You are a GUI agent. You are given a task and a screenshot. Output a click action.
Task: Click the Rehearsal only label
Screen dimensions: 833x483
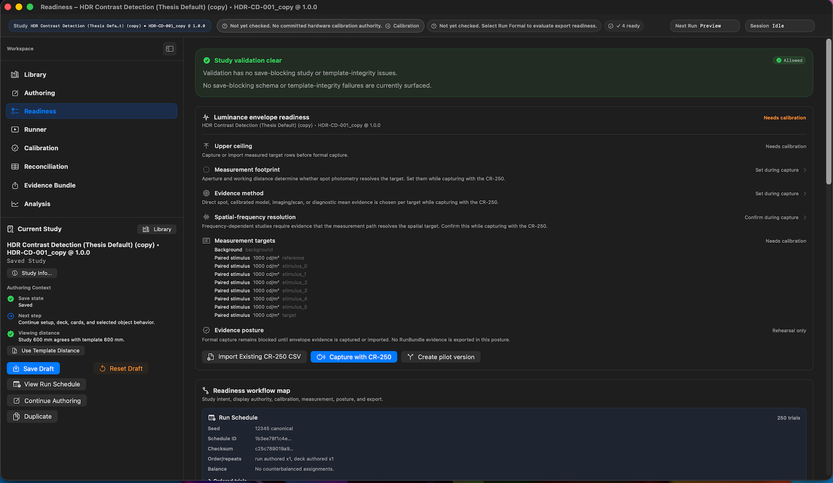pyautogui.click(x=789, y=331)
